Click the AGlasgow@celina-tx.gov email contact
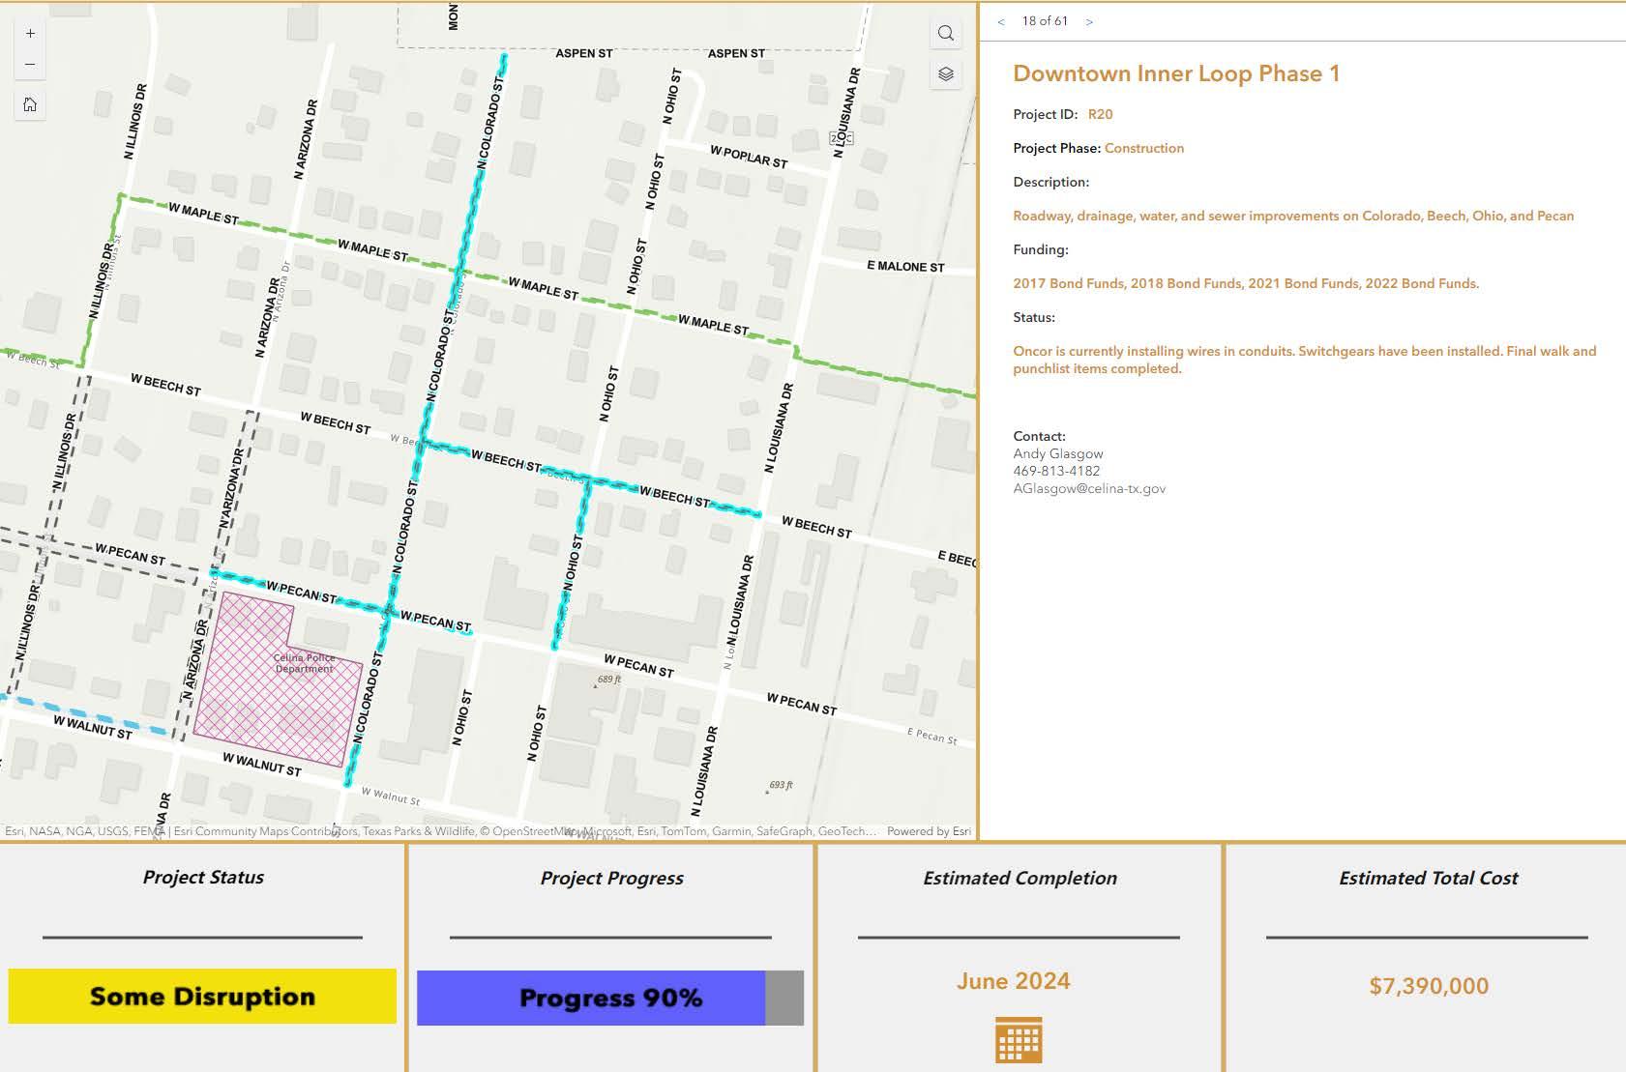This screenshot has height=1072, width=1626. [1089, 489]
